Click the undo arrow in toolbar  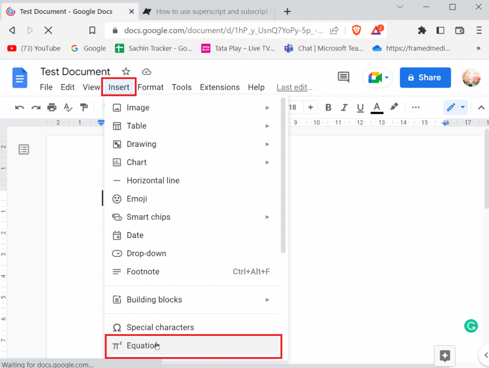pyautogui.click(x=20, y=107)
